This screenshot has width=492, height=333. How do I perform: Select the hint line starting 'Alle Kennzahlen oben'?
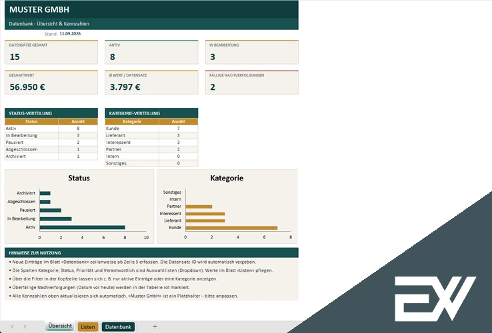click(123, 296)
